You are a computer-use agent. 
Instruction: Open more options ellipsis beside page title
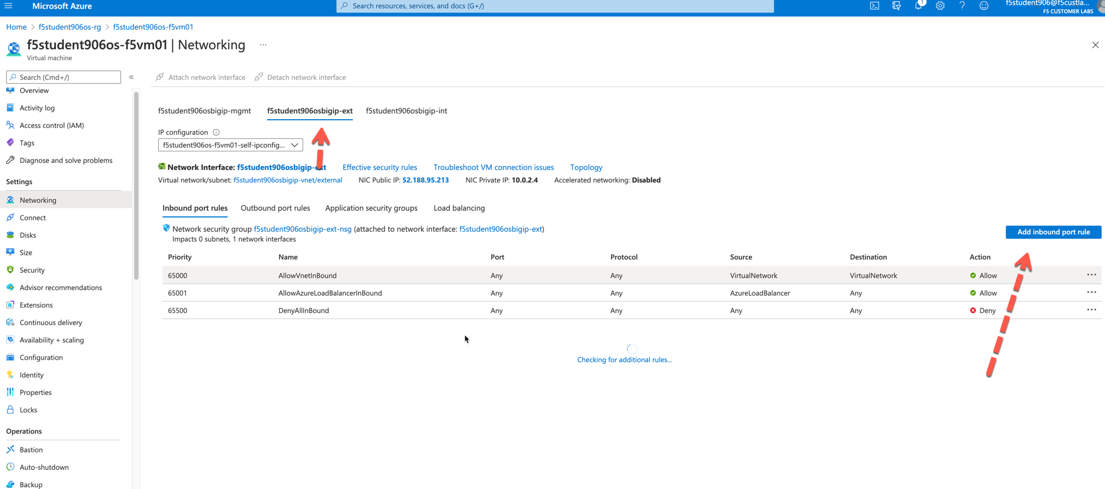pos(263,45)
